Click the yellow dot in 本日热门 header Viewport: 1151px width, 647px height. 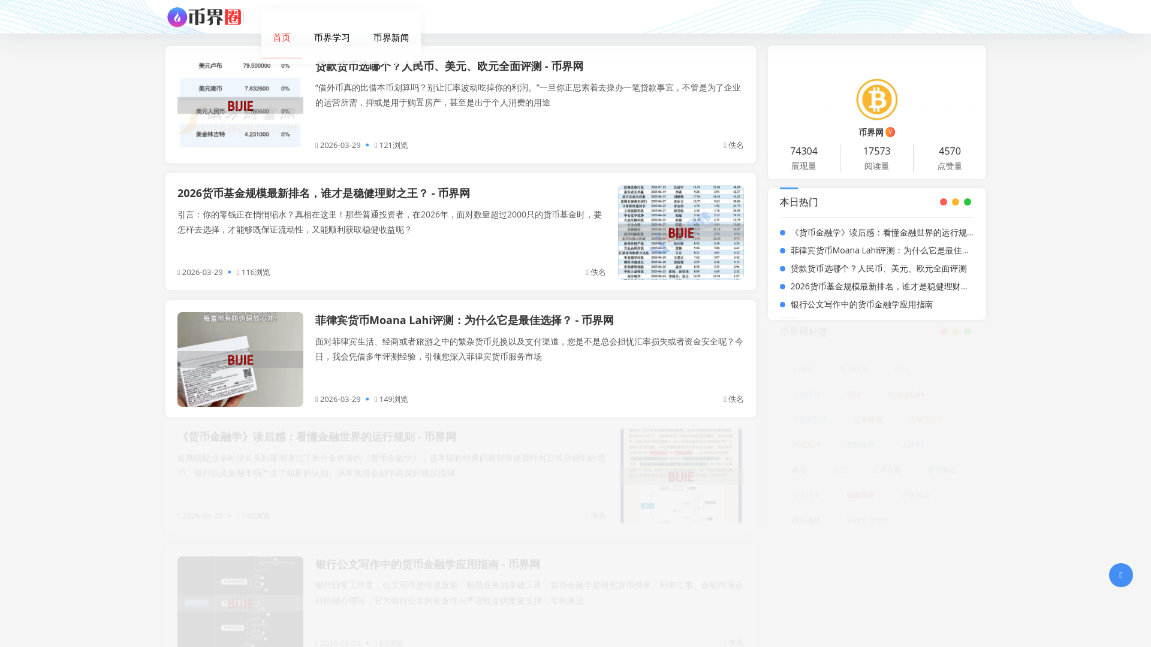pos(956,202)
